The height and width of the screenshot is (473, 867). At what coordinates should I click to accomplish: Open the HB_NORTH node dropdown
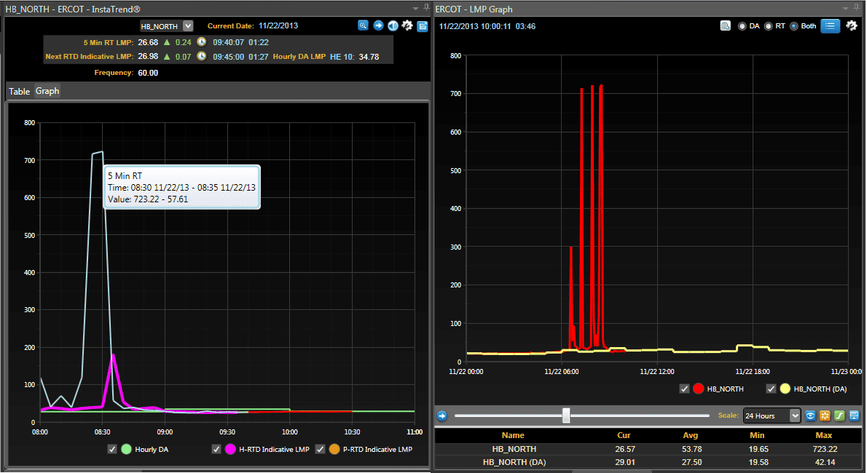pyautogui.click(x=188, y=26)
